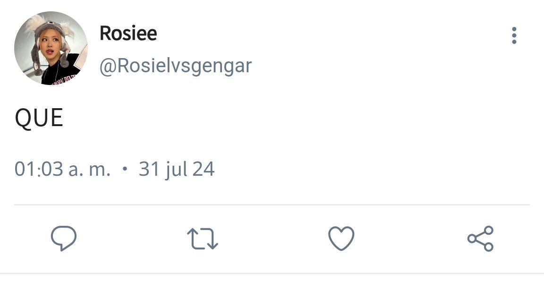Image resolution: width=544 pixels, height=282 pixels.
Task: Retweet the QUE post
Action: 203,239
